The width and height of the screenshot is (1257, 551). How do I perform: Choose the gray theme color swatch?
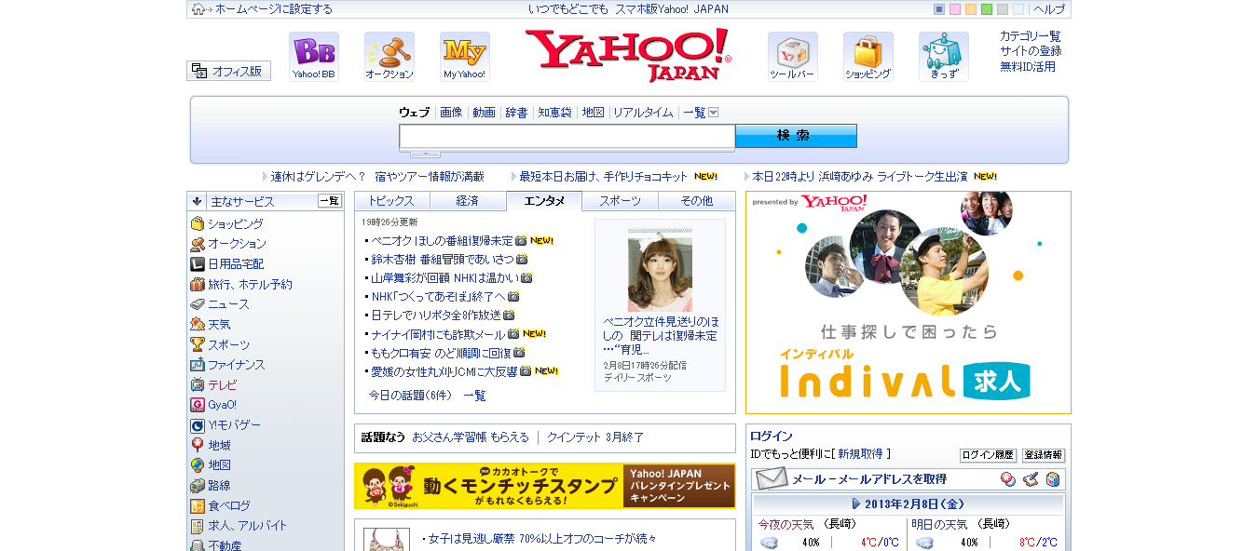click(x=1003, y=9)
